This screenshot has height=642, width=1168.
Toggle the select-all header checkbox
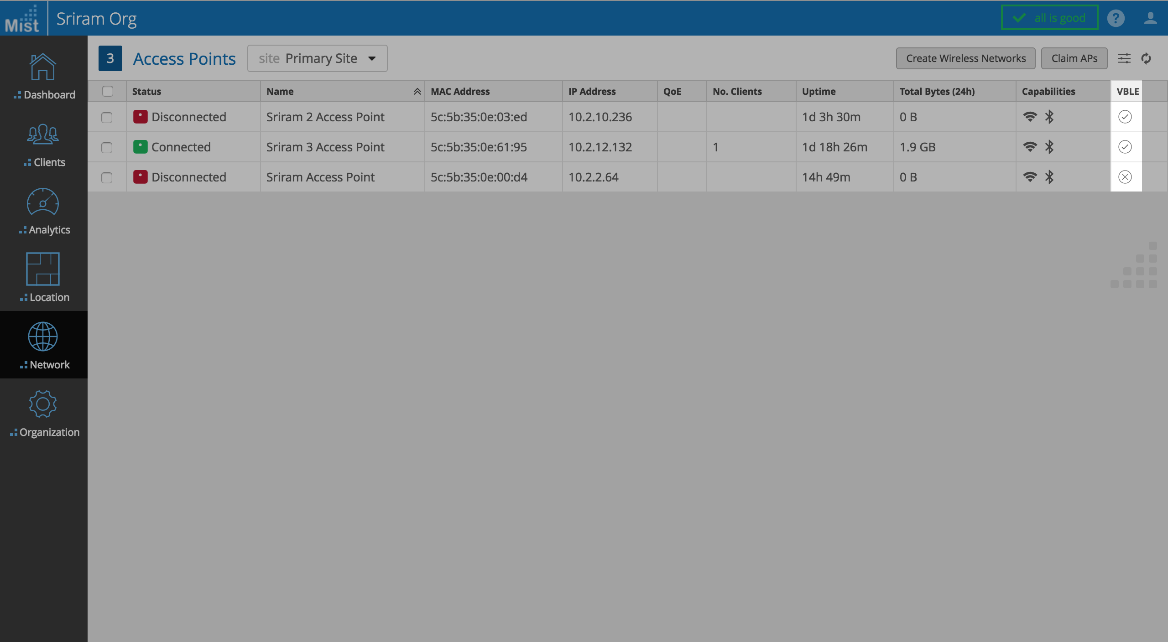click(x=108, y=91)
